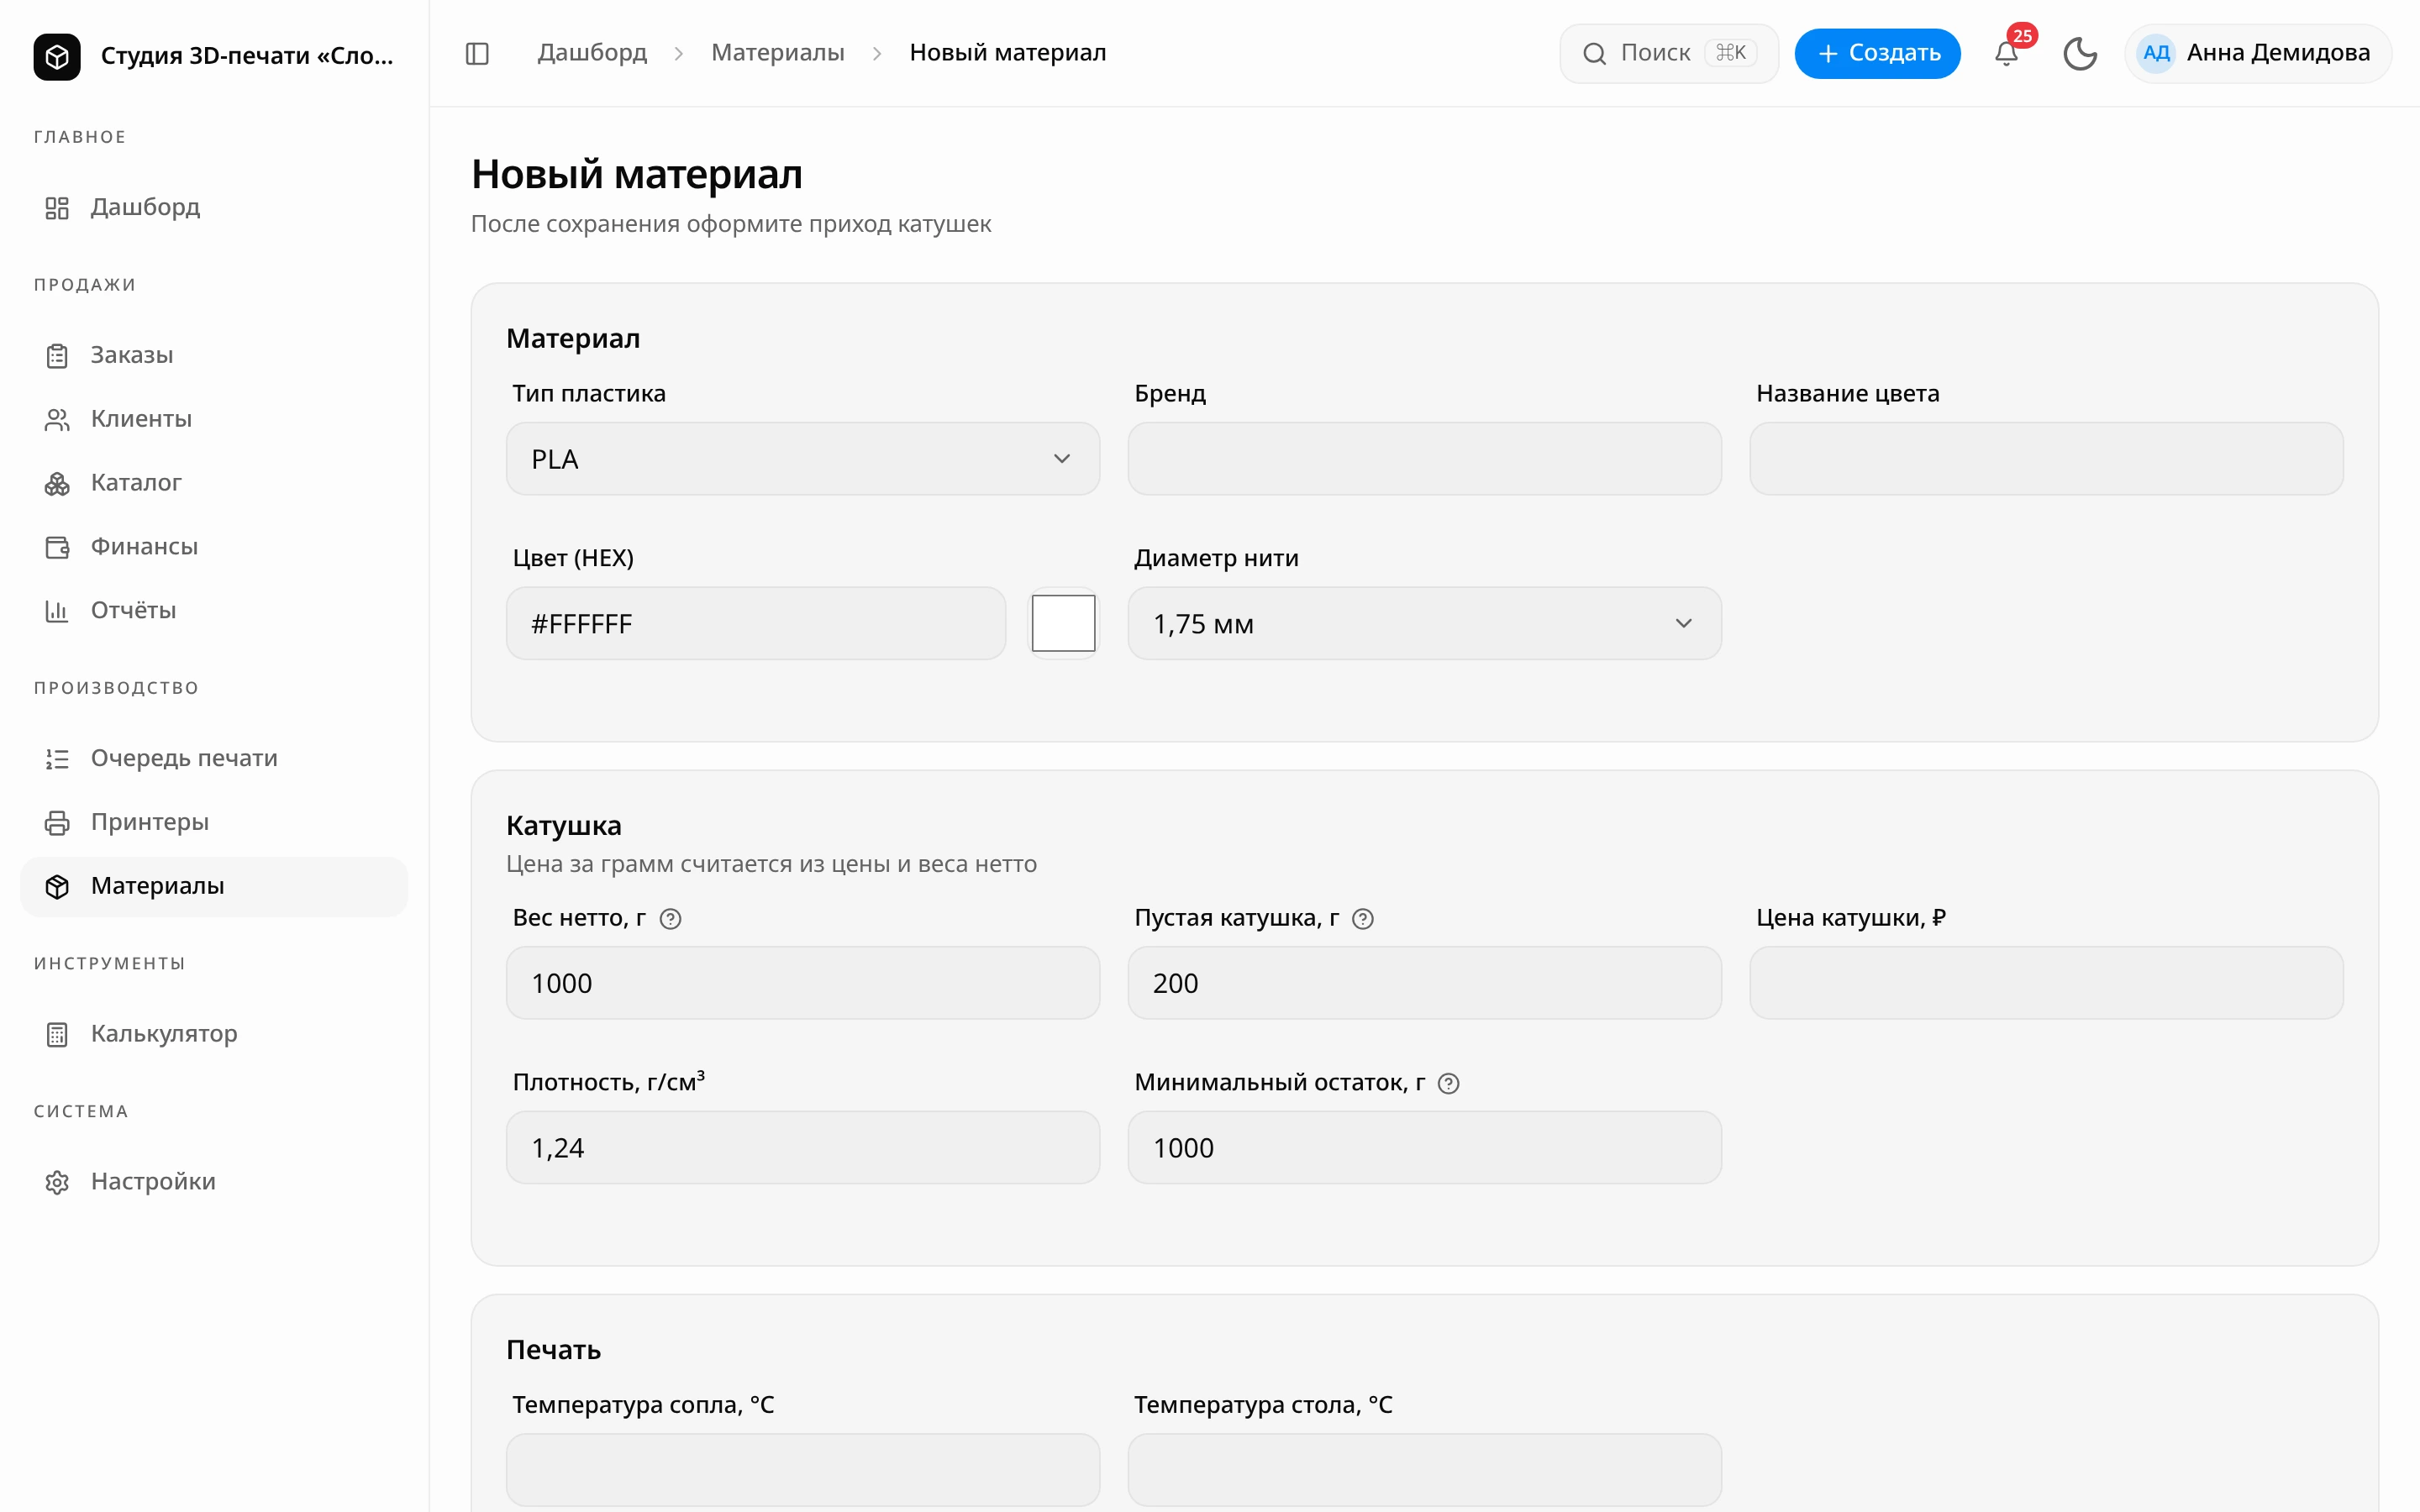Screen dimensions: 2420x1512
Task: Click the ⌘K shortcut hint
Action: click(x=1730, y=53)
